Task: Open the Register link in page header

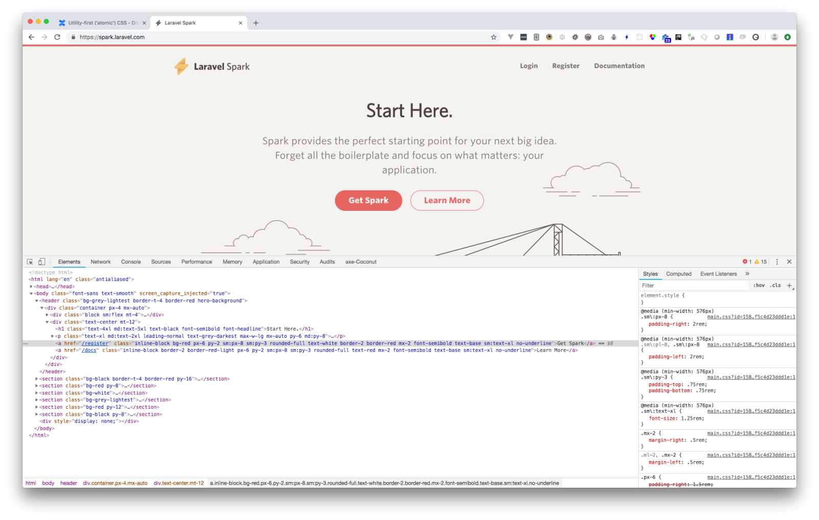Action: click(566, 66)
